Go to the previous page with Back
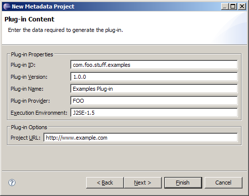This screenshot has height=196, width=249. [105, 183]
